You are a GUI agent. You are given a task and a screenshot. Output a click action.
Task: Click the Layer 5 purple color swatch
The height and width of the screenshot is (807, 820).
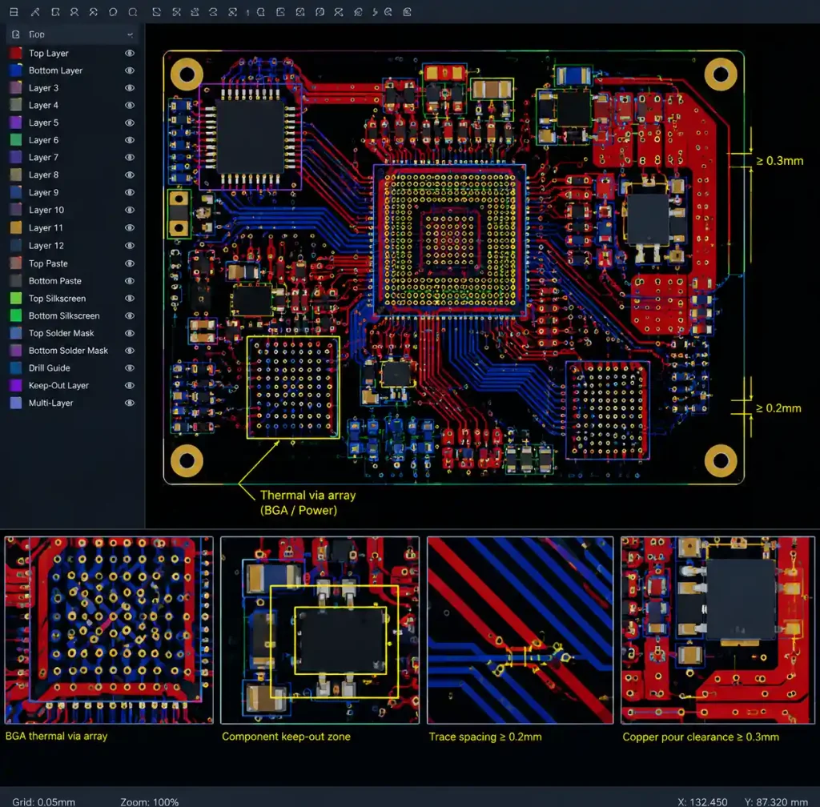(x=16, y=122)
